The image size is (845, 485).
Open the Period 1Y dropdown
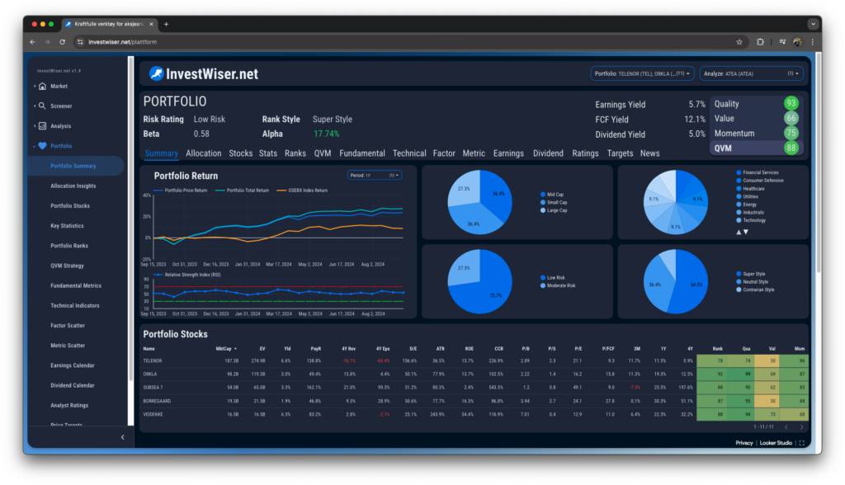click(x=375, y=175)
